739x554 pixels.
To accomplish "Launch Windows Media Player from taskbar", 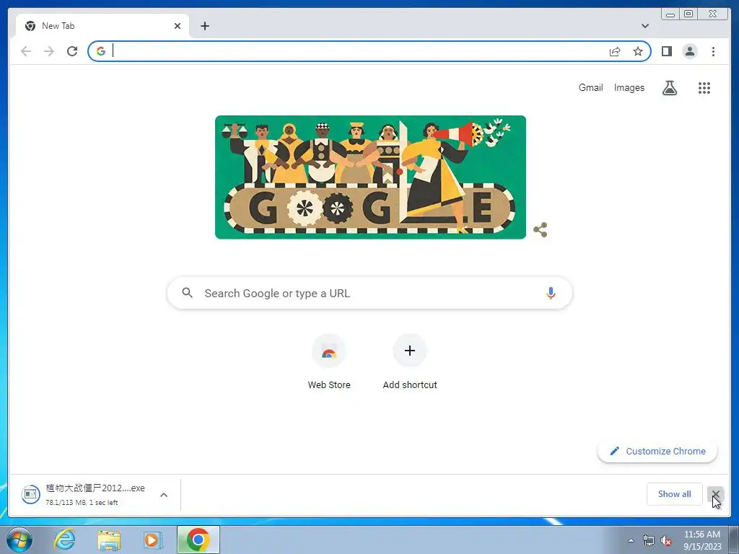I will click(153, 540).
